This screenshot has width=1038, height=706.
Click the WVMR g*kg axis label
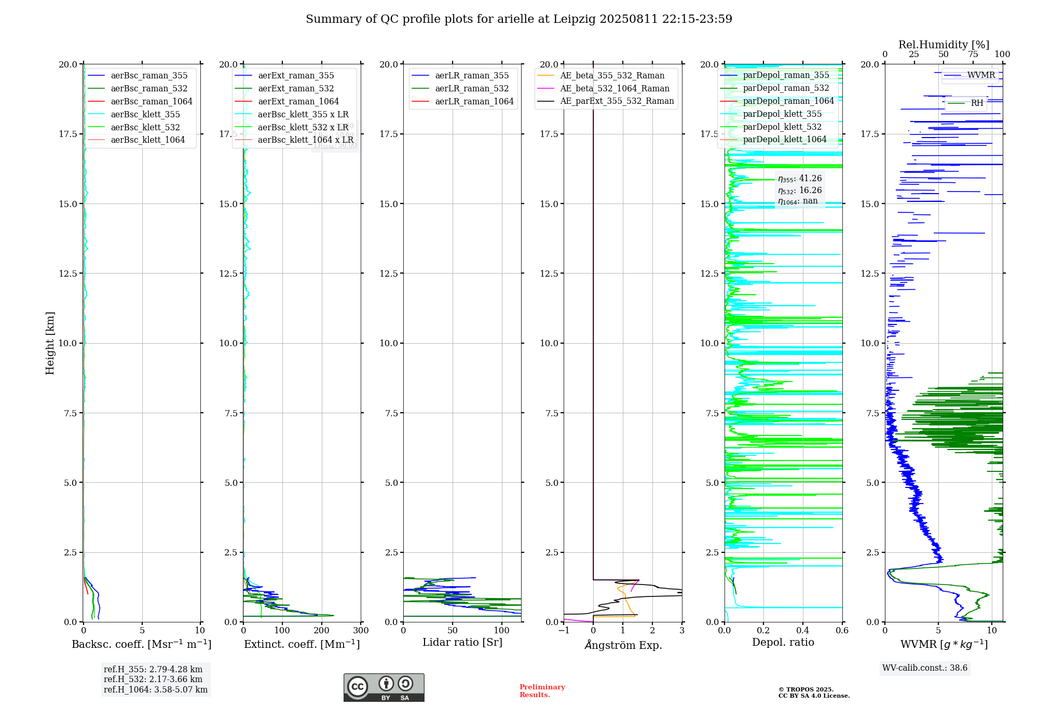click(x=944, y=644)
